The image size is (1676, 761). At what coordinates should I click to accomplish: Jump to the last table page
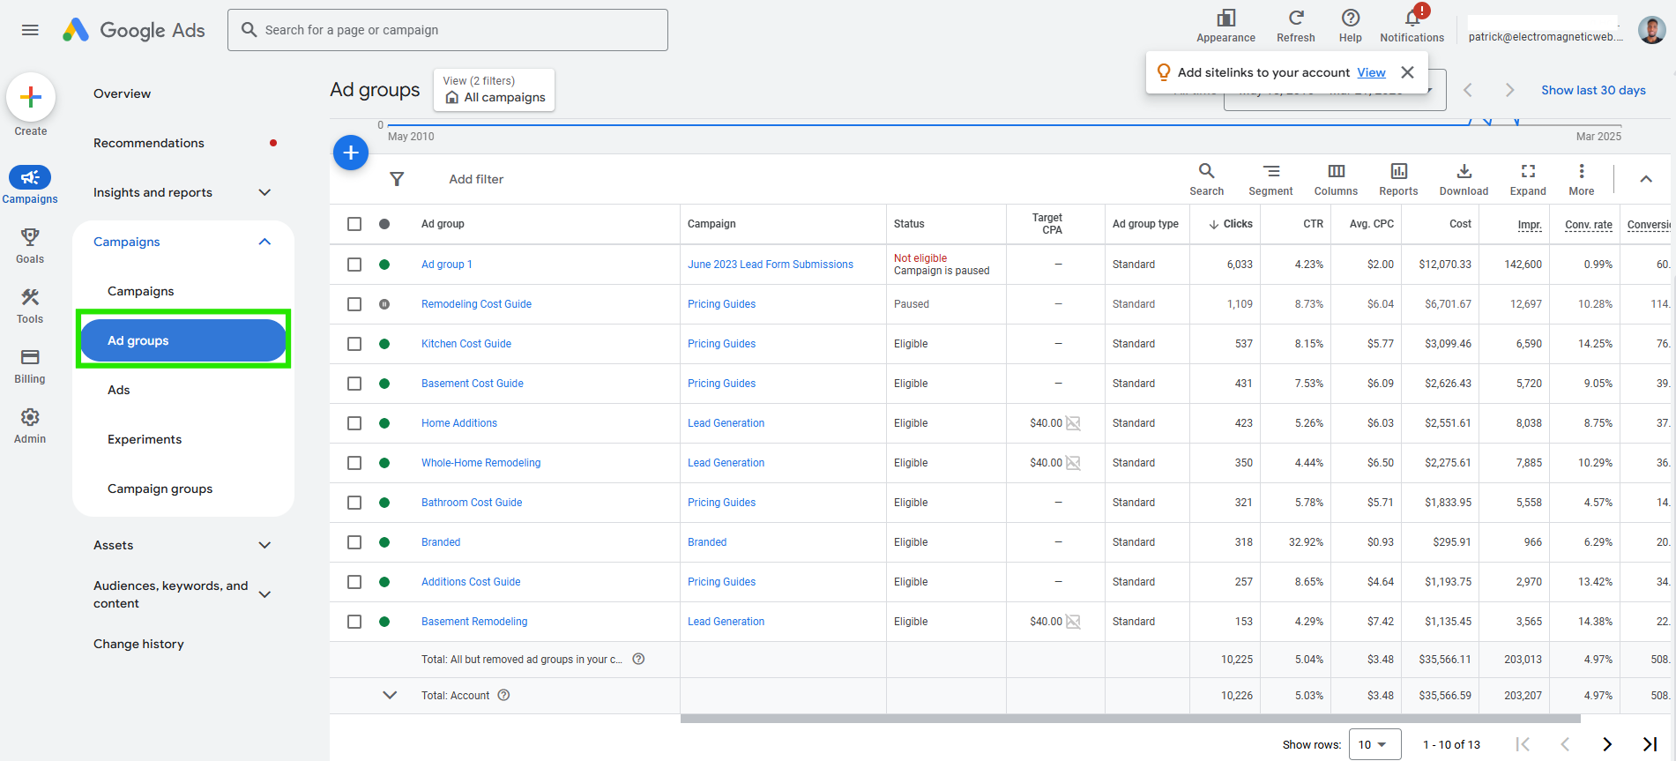pyautogui.click(x=1650, y=744)
